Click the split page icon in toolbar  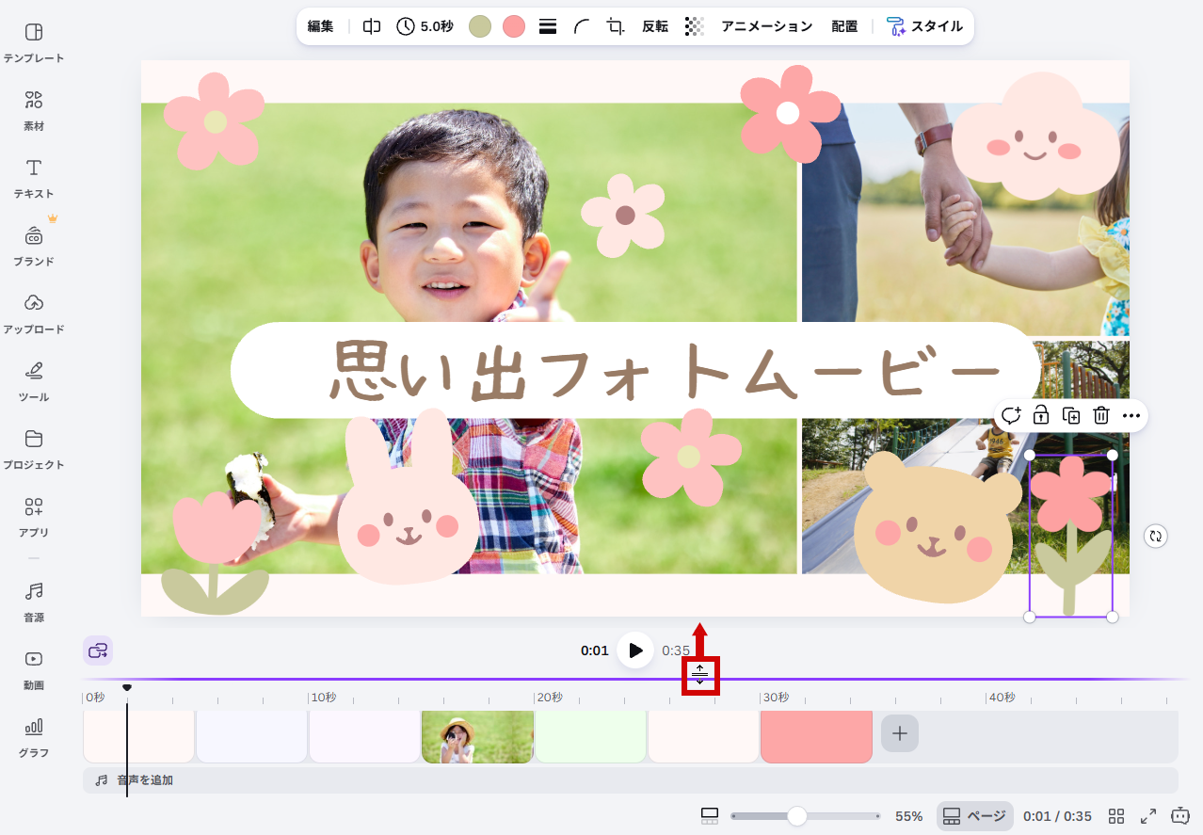tap(372, 26)
